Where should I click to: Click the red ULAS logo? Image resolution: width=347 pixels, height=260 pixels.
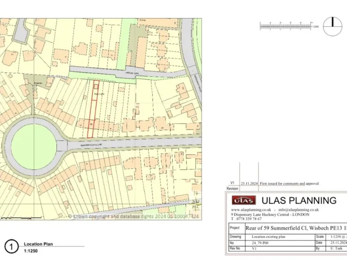point(244,200)
